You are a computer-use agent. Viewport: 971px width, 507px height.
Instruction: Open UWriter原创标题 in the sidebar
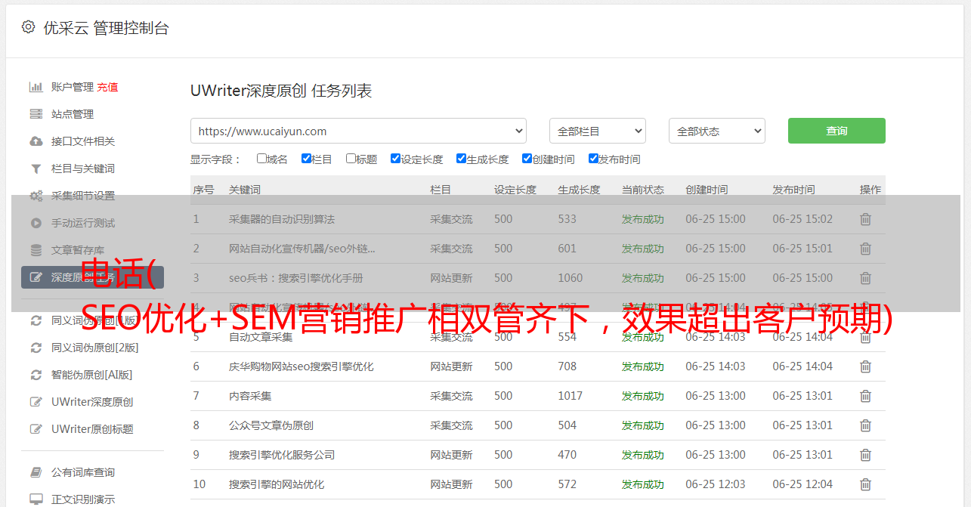[x=92, y=429]
